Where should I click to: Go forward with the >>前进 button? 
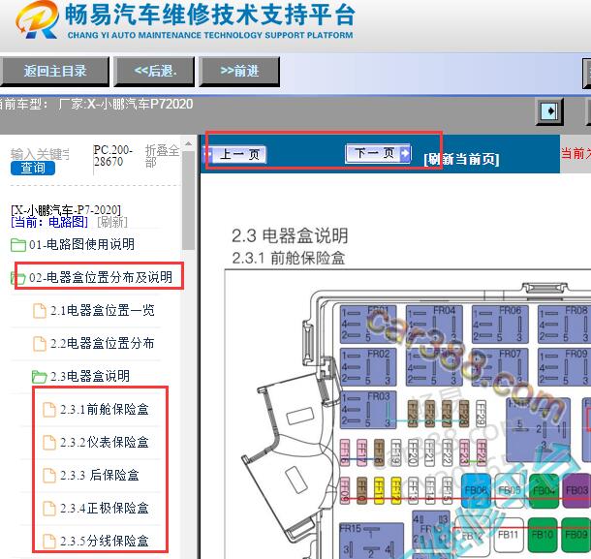pyautogui.click(x=239, y=72)
